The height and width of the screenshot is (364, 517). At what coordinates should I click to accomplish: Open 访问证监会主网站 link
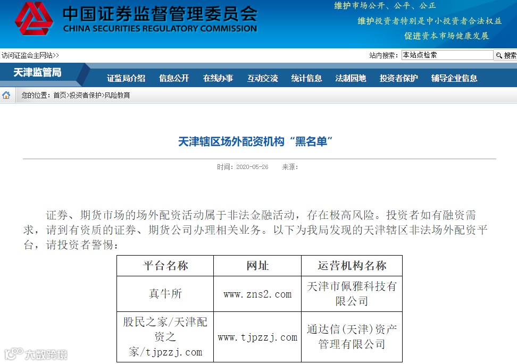click(30, 55)
